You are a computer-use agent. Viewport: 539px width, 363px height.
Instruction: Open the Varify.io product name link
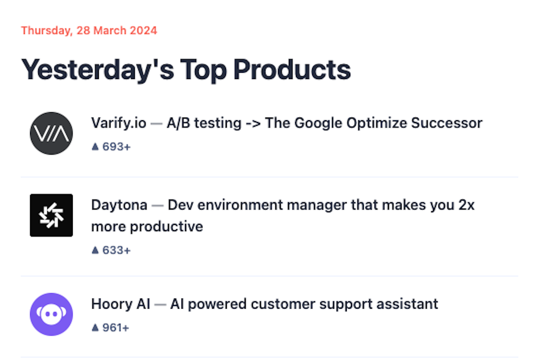click(x=119, y=123)
